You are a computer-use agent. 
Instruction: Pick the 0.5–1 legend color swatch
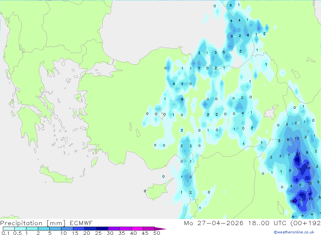[x=21, y=229]
